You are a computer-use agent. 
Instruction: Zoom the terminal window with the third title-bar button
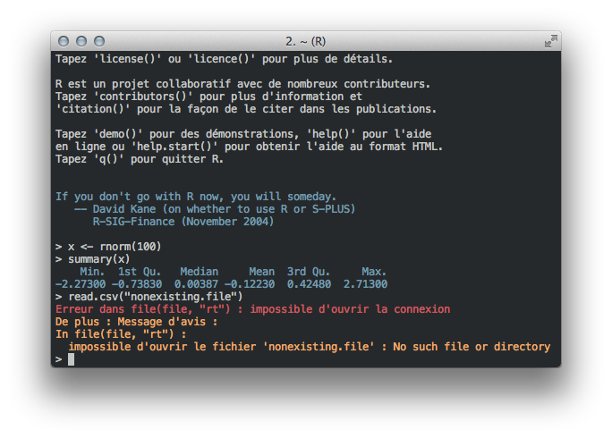98,41
